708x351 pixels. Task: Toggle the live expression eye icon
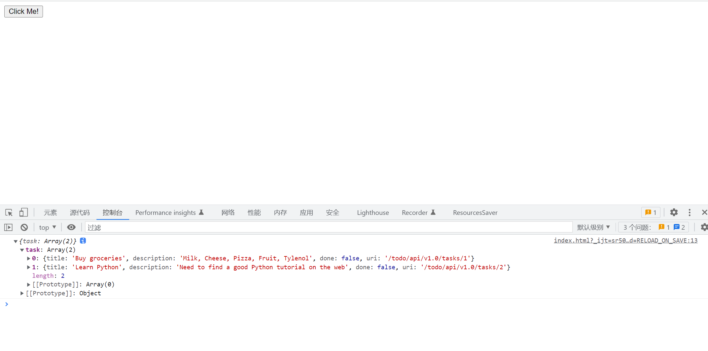tap(71, 227)
